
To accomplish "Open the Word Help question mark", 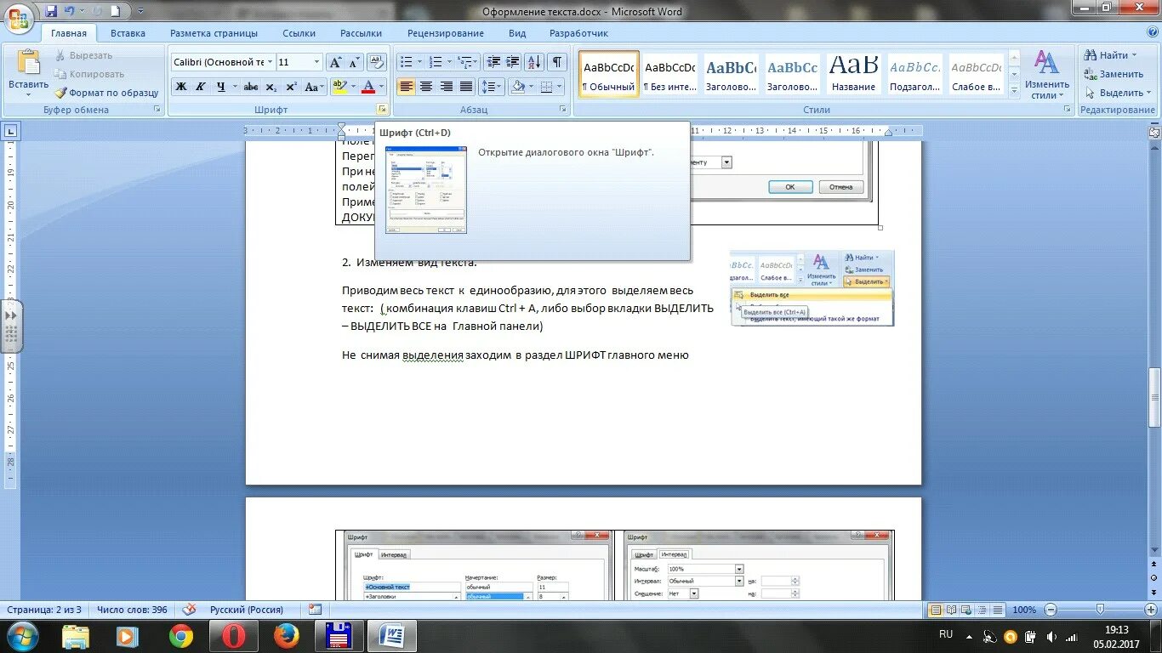I will point(1151,33).
